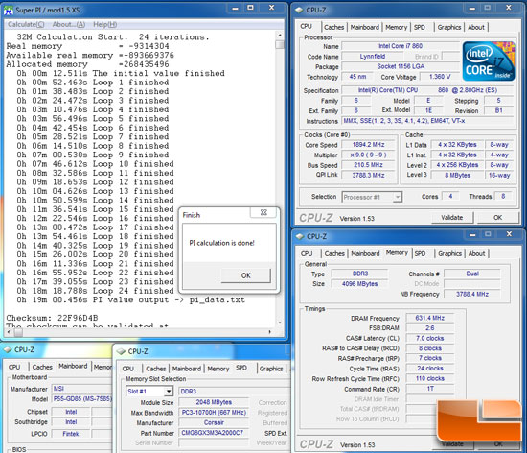Select Graphics tab in memory CPU-Z window
This screenshot has height=453, width=527.
(x=449, y=253)
